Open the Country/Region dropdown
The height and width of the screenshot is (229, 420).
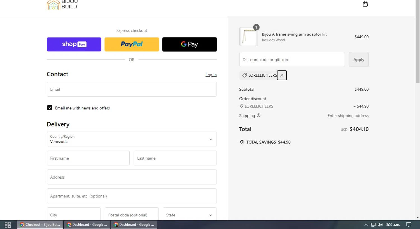tap(132, 139)
